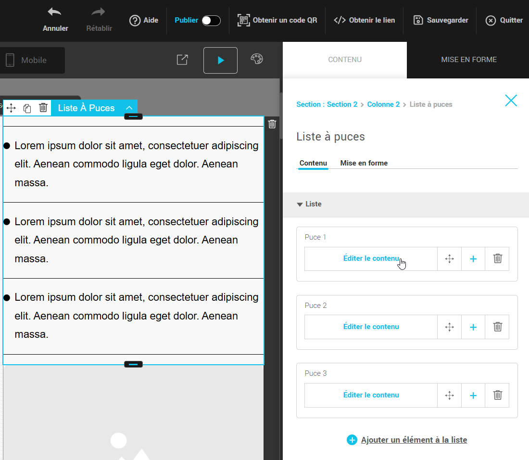Close the Liste à puces panel

point(511,101)
